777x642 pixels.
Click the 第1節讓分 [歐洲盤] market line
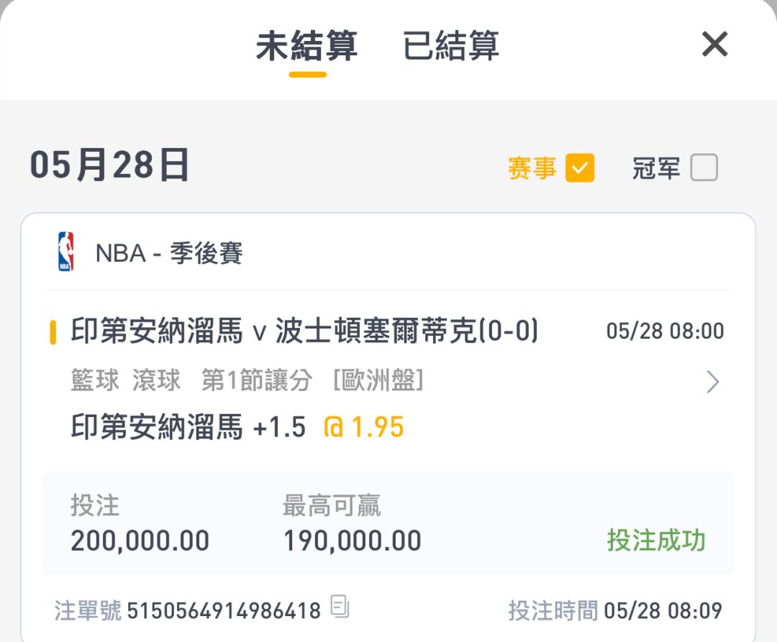312,380
